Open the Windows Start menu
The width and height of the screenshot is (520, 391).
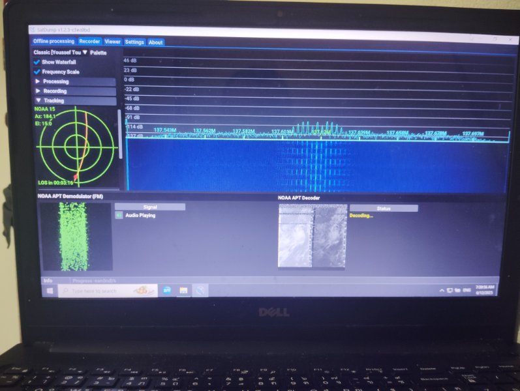50,291
